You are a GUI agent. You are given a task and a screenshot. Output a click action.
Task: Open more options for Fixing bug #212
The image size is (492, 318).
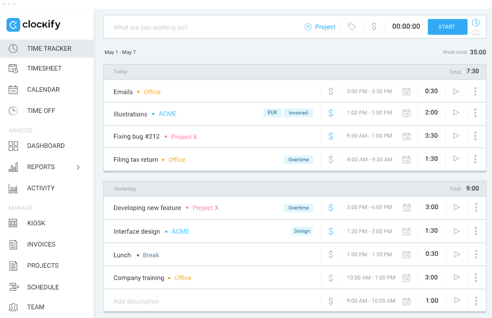click(x=475, y=136)
